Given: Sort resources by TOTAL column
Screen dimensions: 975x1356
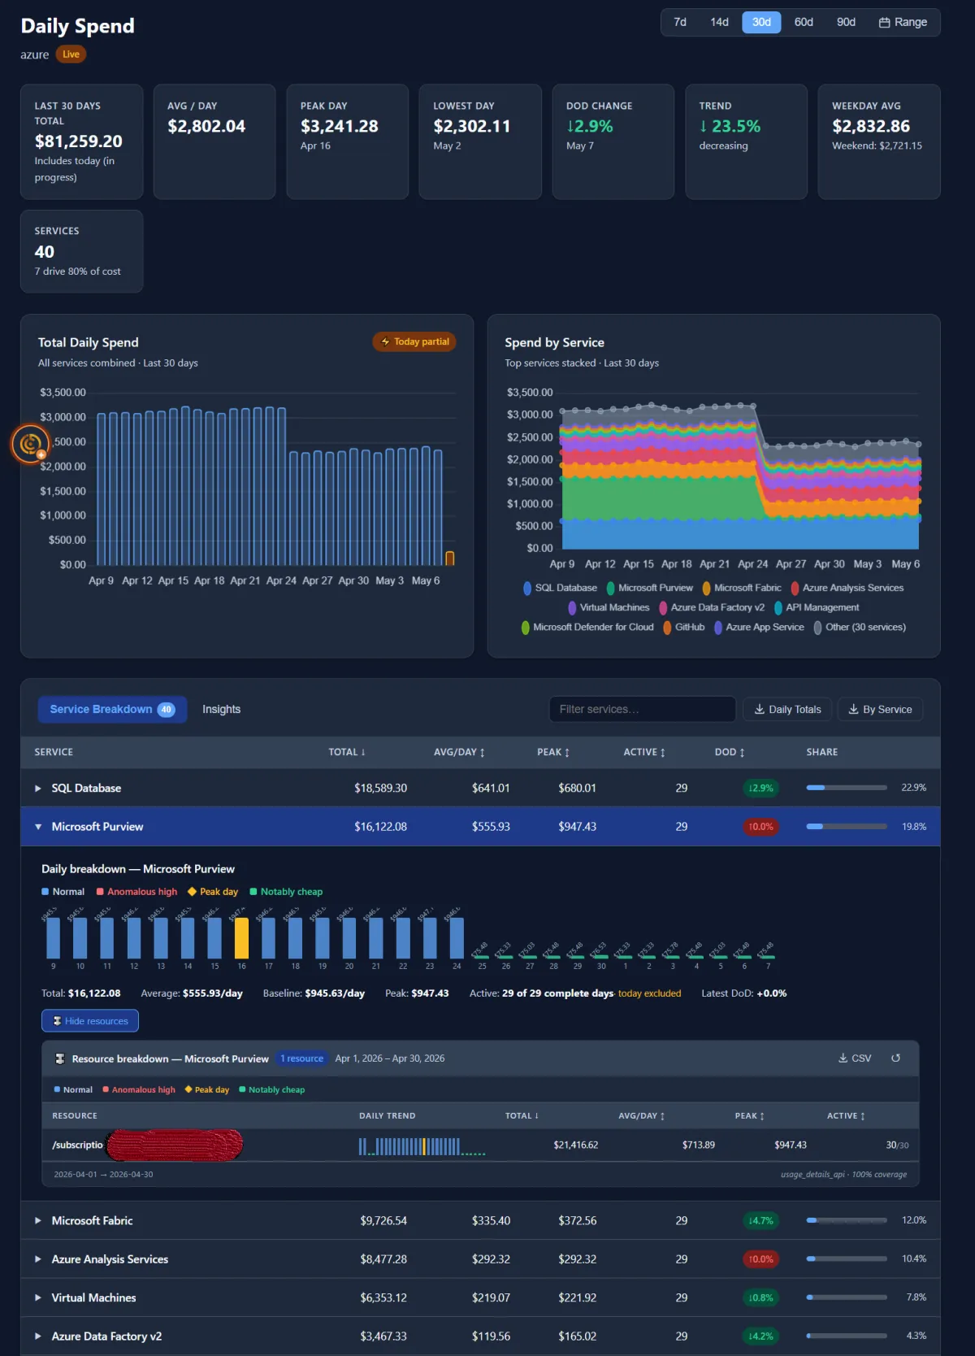Looking at the screenshot, I should 522,1115.
